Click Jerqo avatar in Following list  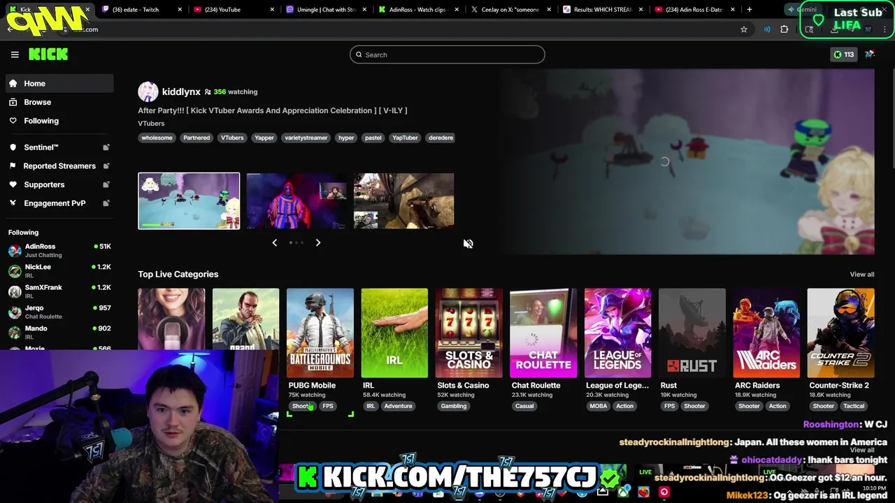tap(15, 312)
